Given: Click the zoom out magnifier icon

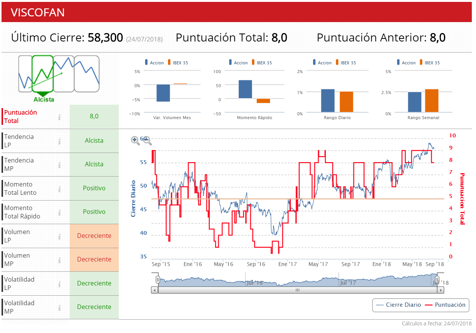Looking at the screenshot, I should tap(147, 141).
